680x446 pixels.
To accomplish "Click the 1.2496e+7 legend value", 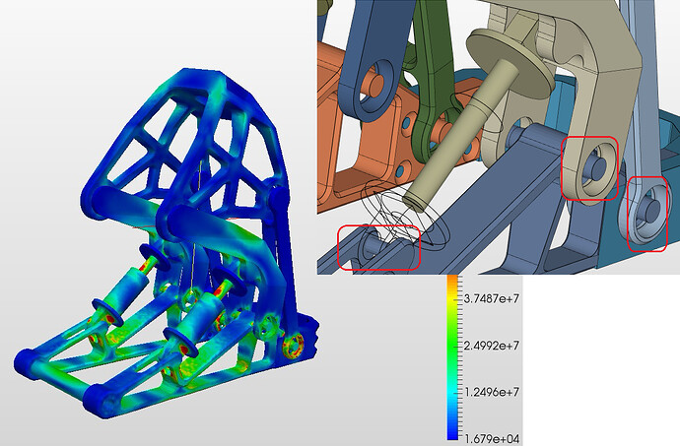I will coord(492,392).
